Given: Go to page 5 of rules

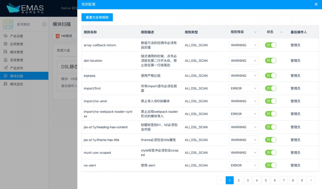Looking at the screenshot, I should 266,180.
